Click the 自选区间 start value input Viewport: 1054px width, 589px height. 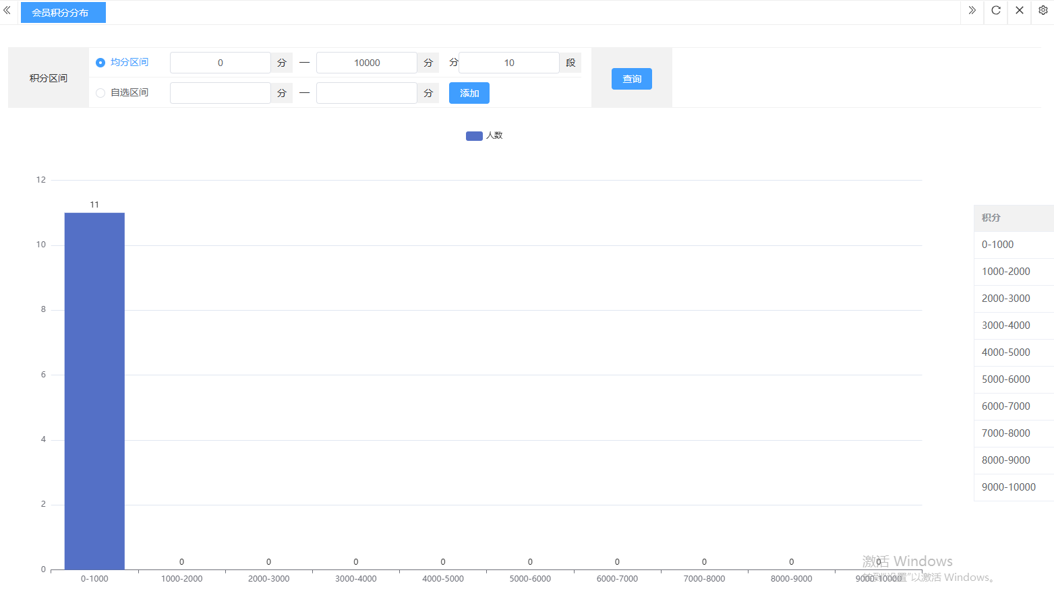tap(220, 93)
